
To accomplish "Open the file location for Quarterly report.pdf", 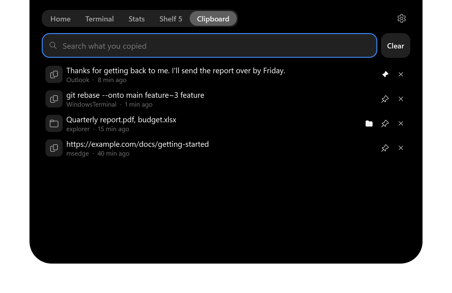I will coord(369,124).
